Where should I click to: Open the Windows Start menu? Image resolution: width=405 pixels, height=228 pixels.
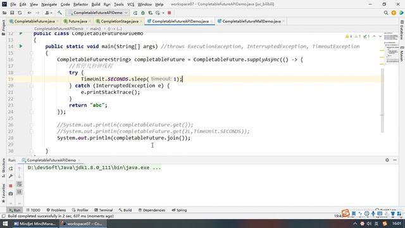[x=5, y=224]
